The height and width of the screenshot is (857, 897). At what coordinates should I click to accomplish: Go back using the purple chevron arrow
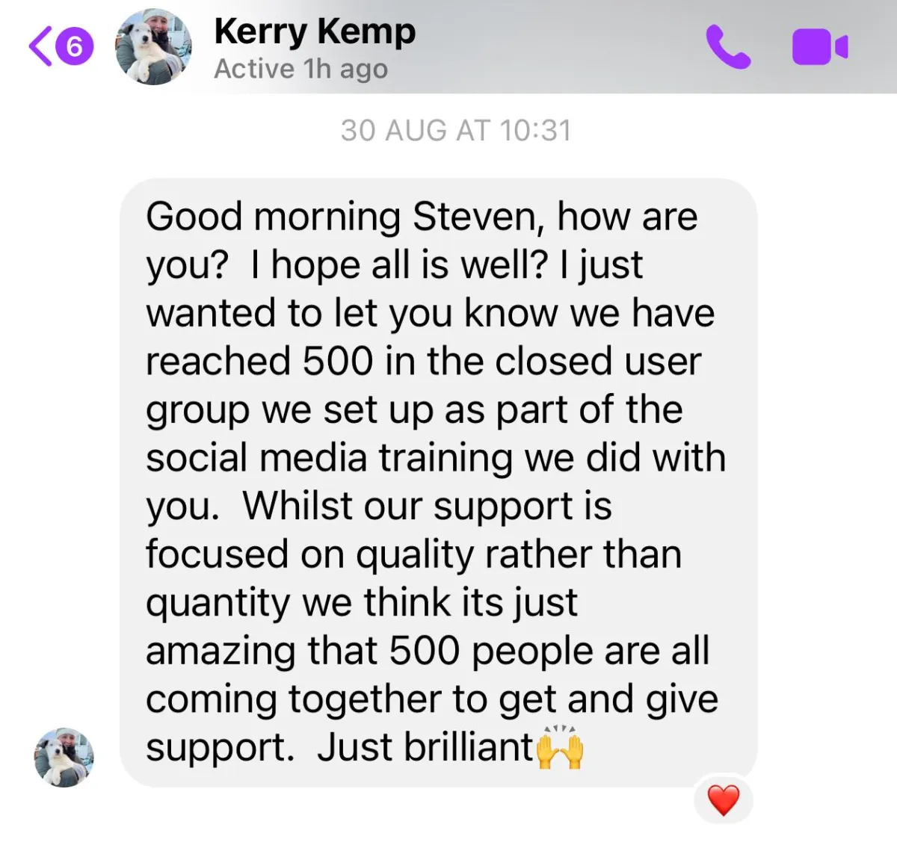(x=40, y=46)
